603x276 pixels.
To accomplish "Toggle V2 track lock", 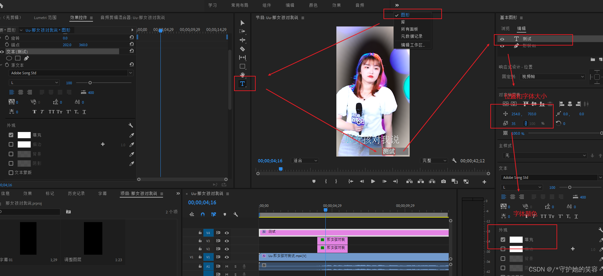I will pyautogui.click(x=200, y=249).
